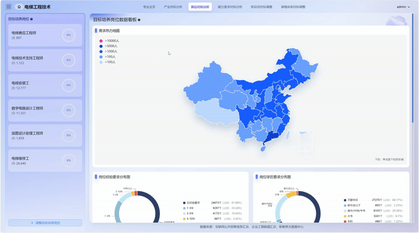Toggle the >10000人 legend item
The height and width of the screenshot is (233, 419).
point(102,40)
